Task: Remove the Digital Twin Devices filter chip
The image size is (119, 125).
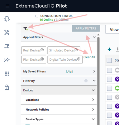Action: pos(79,59)
